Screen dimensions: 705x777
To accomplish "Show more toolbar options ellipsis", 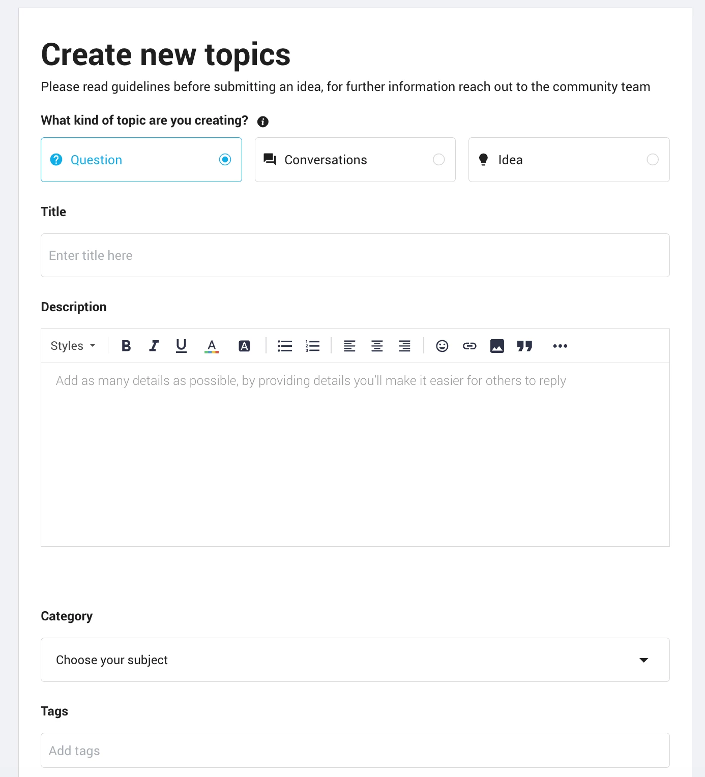I will pos(560,346).
